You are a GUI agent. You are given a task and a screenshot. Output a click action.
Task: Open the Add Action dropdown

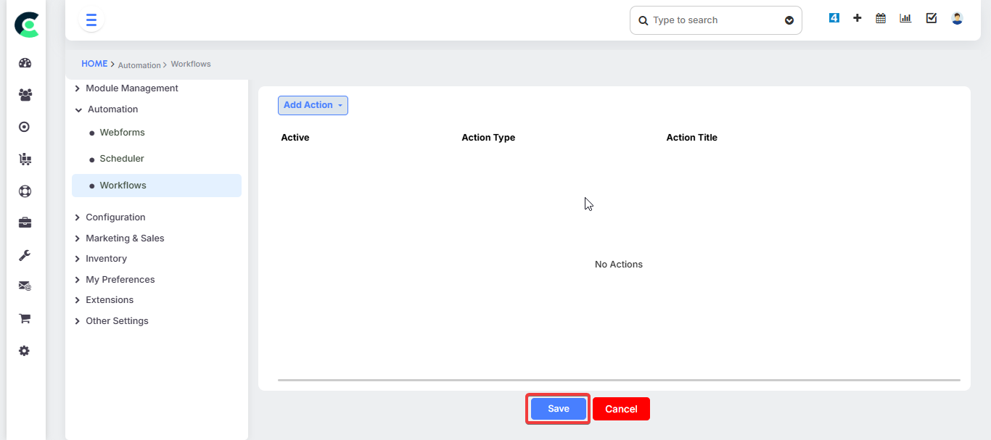tap(313, 105)
